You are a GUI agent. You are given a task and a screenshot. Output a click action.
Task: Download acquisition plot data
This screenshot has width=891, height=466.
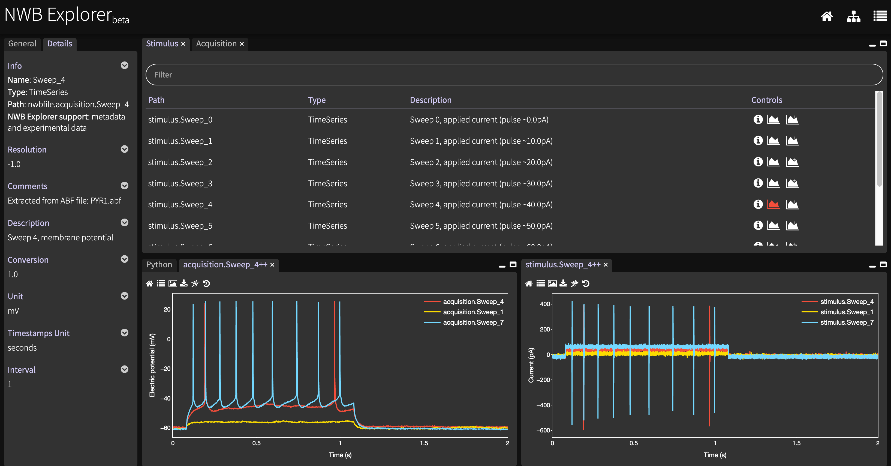pos(184,283)
